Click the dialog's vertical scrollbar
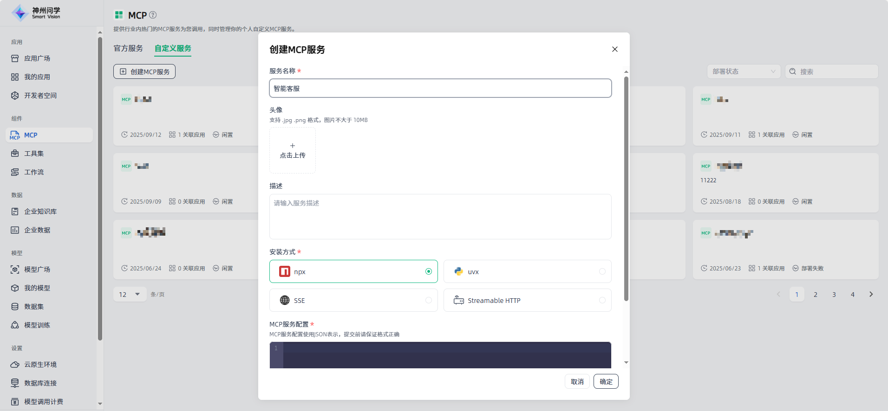Image resolution: width=888 pixels, height=411 pixels. 626,186
